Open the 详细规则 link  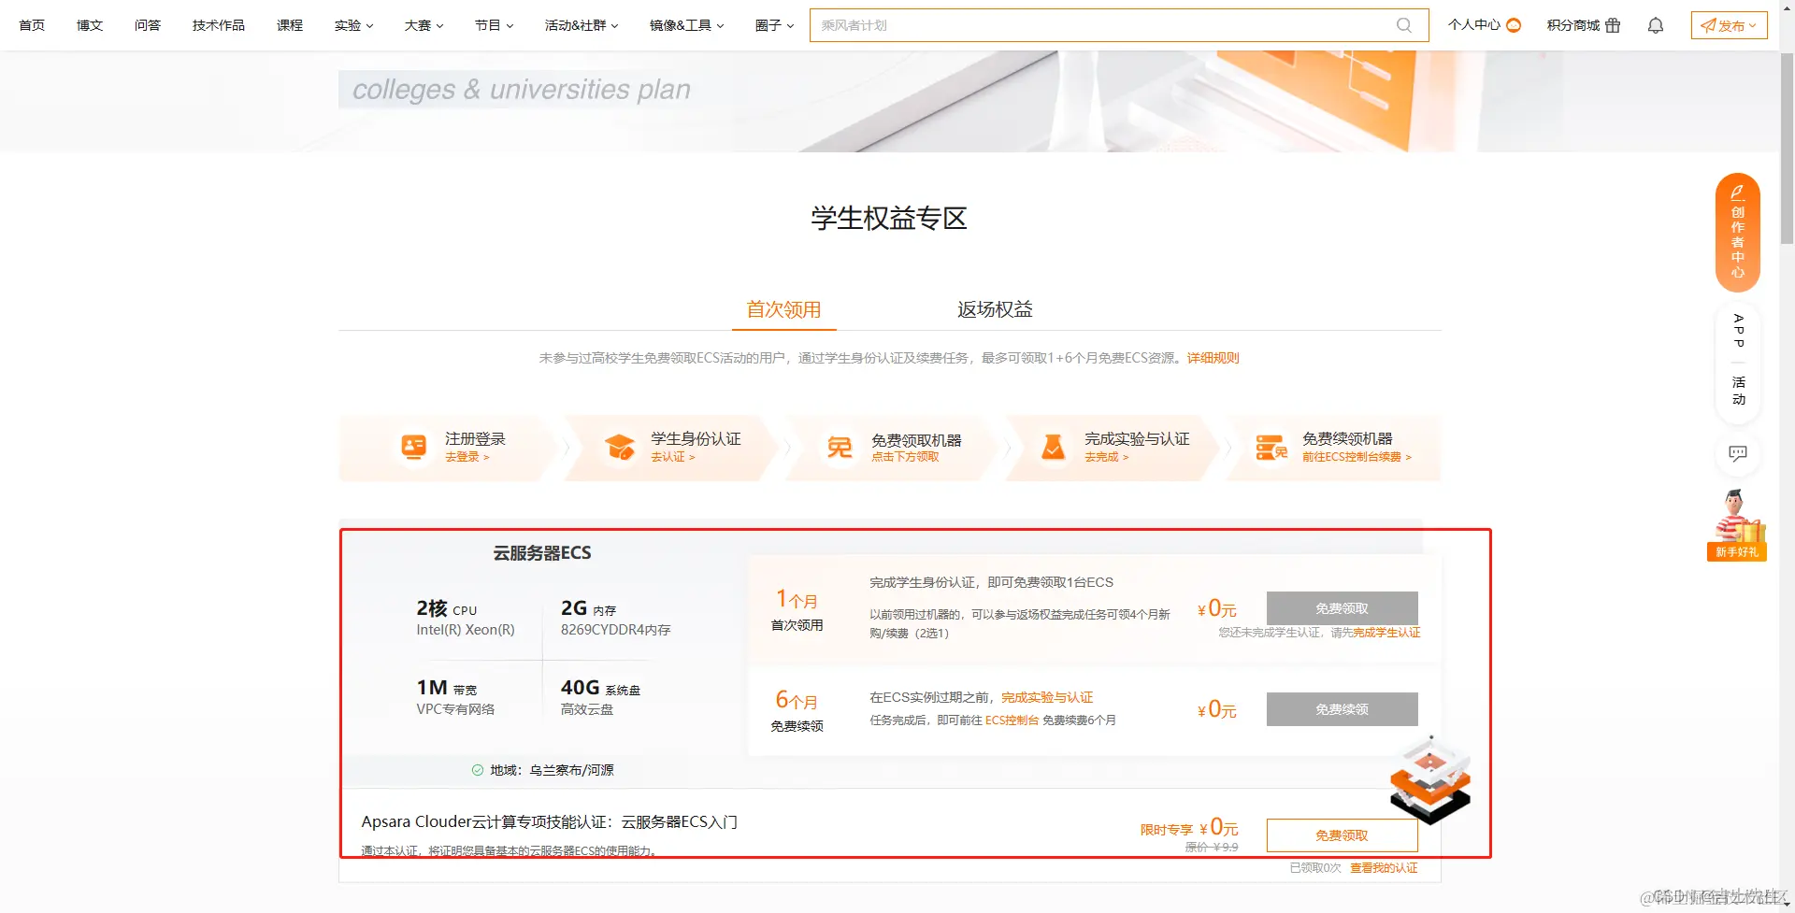pos(1213,357)
